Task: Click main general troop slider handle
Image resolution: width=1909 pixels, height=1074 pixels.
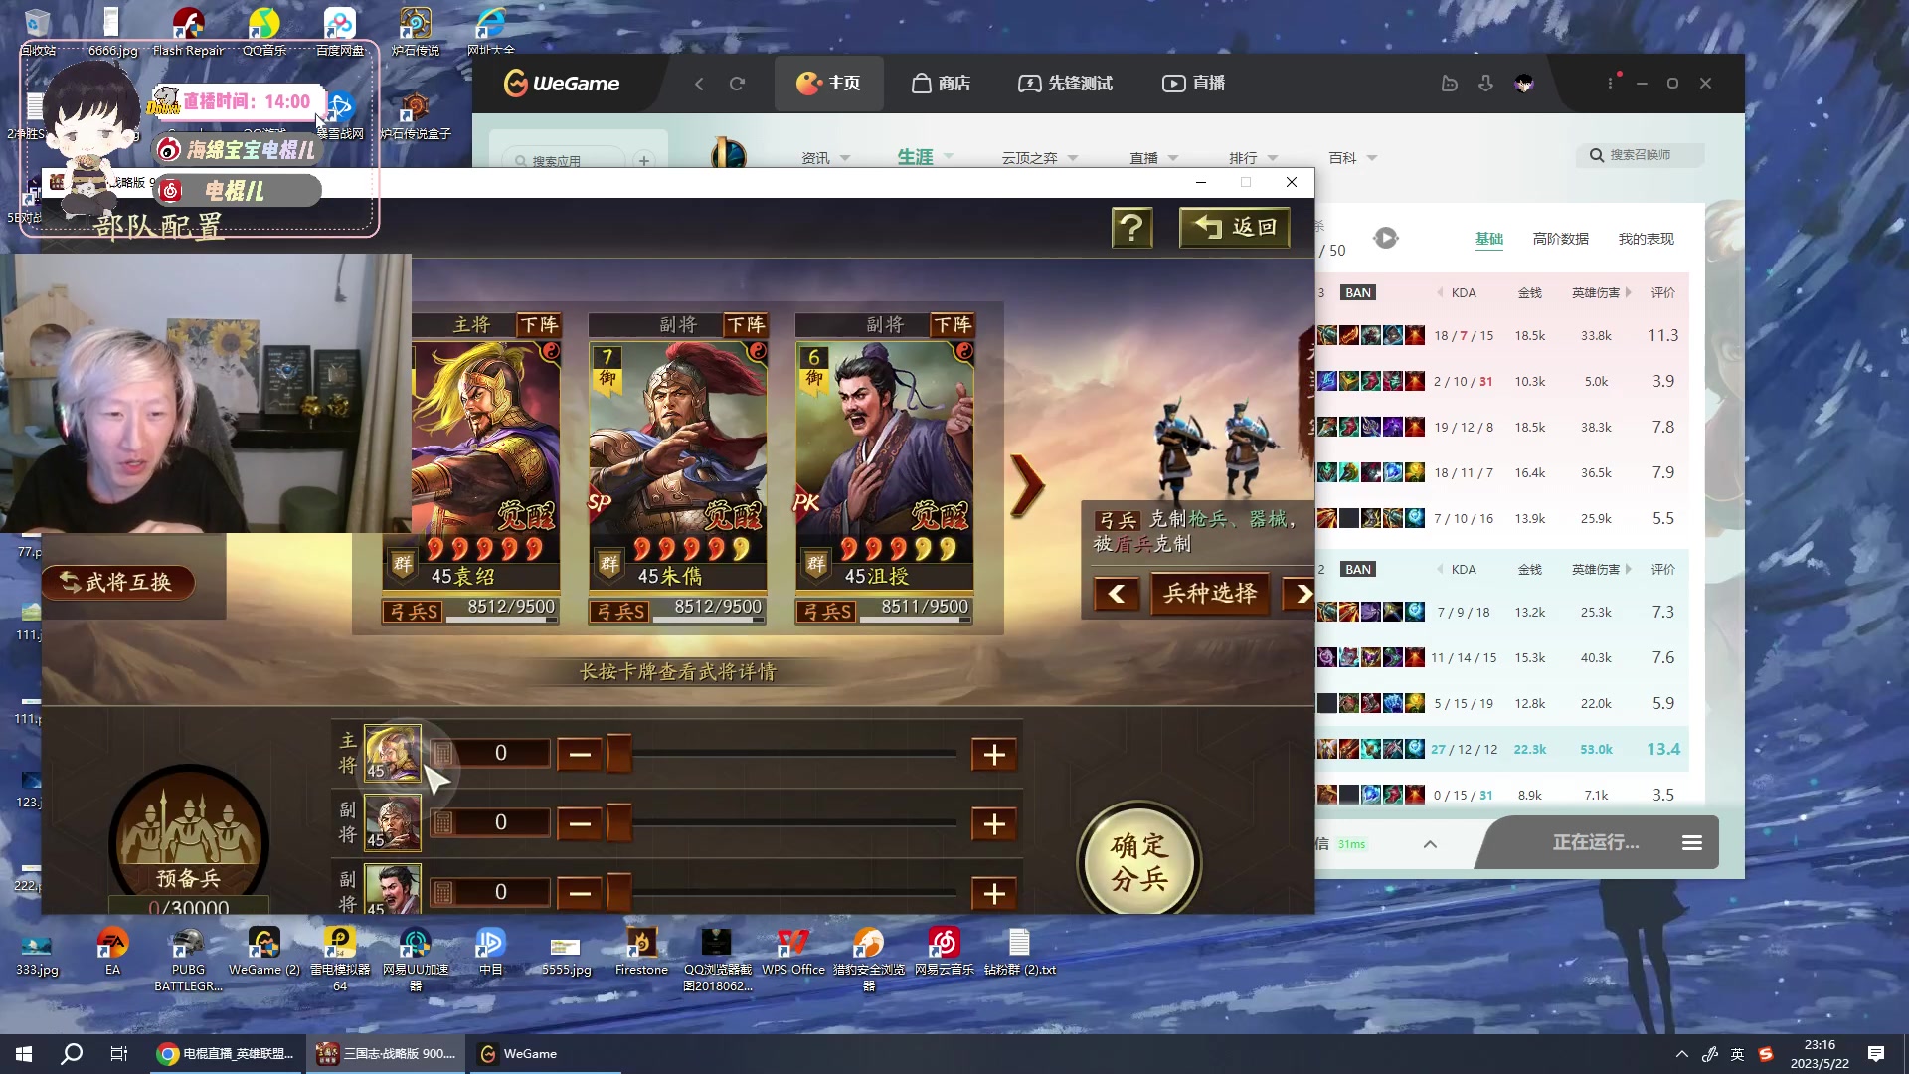Action: pos(619,754)
